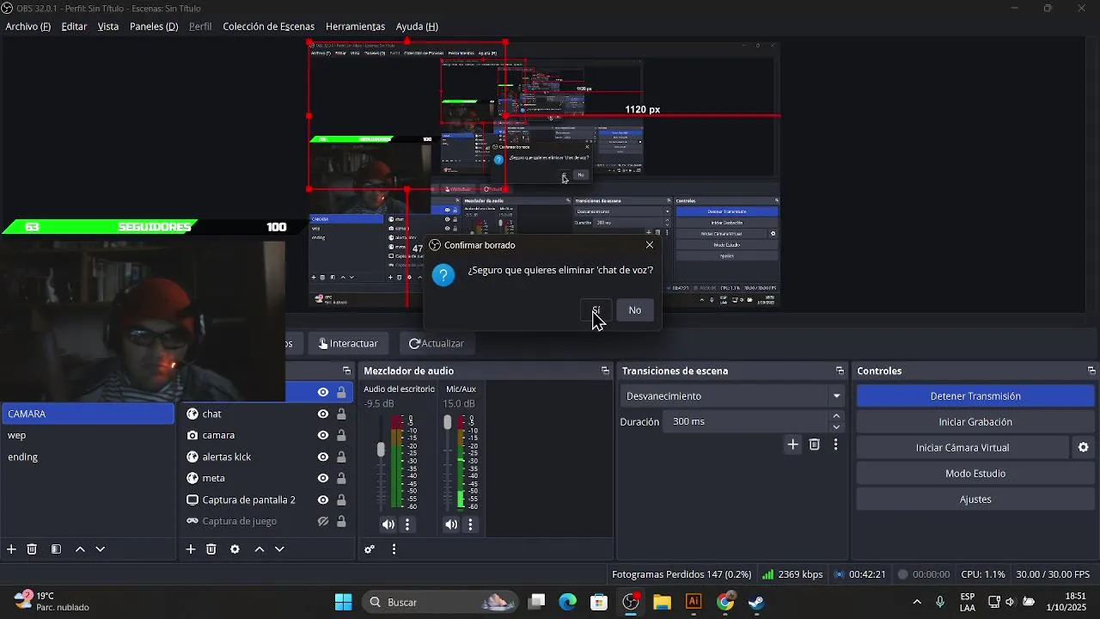Image resolution: width=1100 pixels, height=619 pixels.
Task: Open Ajustes settings
Action: [x=975, y=499]
